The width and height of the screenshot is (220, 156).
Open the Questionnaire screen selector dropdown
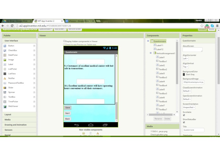point(46,29)
